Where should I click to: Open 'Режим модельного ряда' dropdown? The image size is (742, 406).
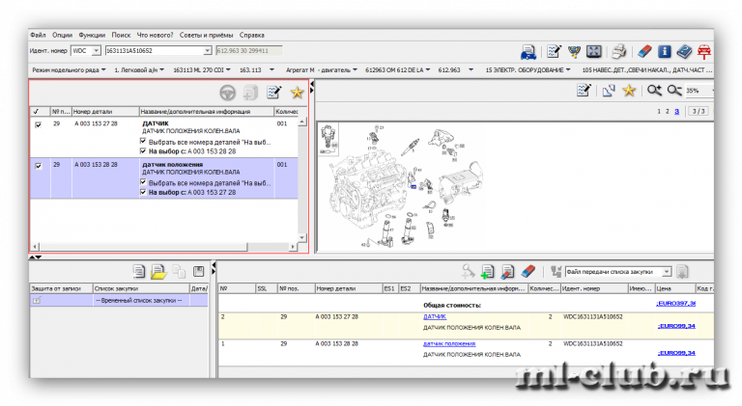69,69
